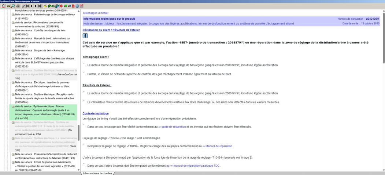Open note blanchâtres sur les surfaces peintes
The width and height of the screenshot is (385, 175).
coord(41,11)
